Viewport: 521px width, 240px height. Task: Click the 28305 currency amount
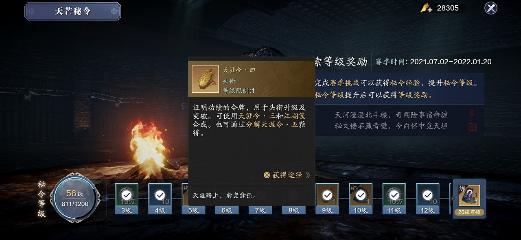point(448,8)
